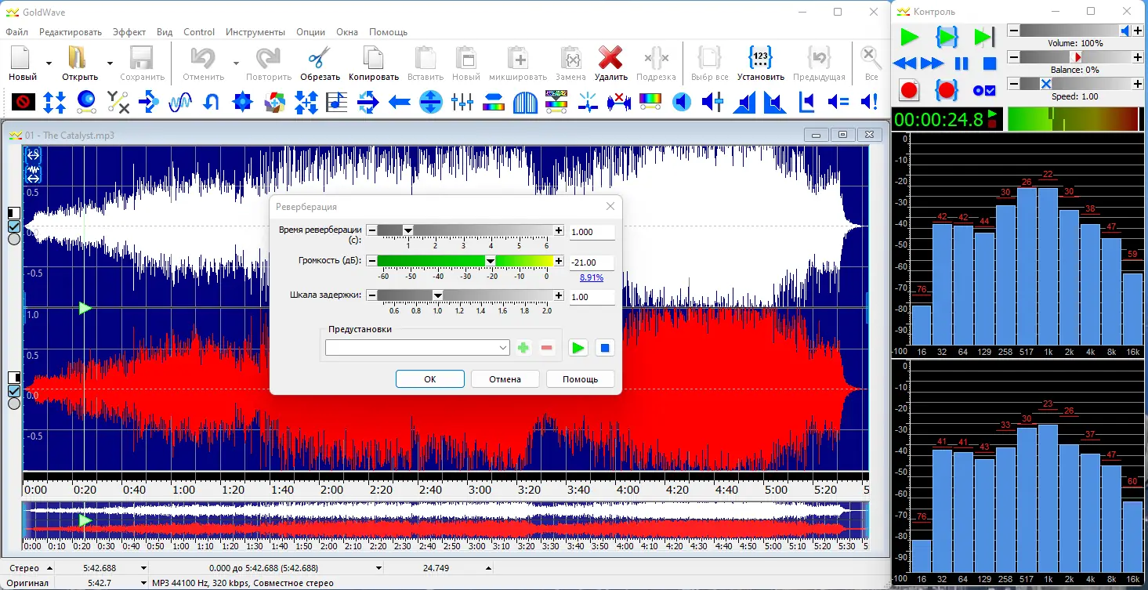Click the Delete (Удалить) red X icon
Screen dimensions: 1148x590
pos(610,60)
